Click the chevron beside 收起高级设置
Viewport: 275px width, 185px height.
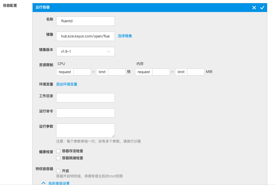click(x=43, y=183)
